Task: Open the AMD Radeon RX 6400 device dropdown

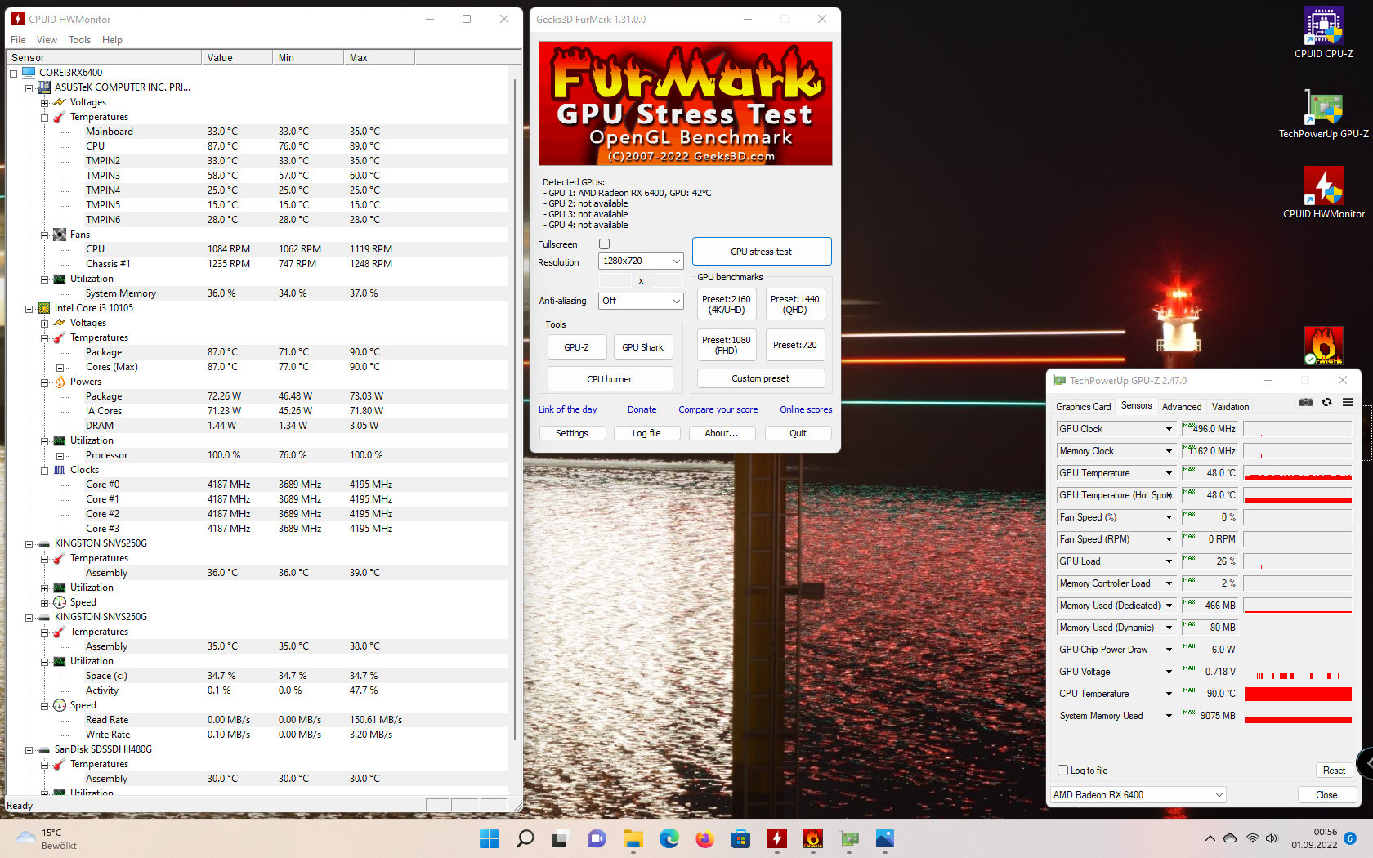Action: [x=1138, y=795]
